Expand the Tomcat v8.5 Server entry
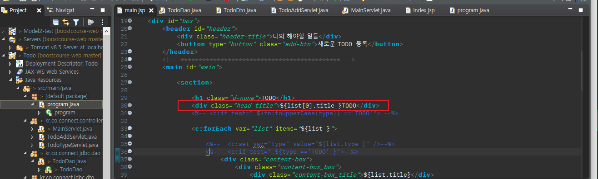The image size is (598, 179). (x=10, y=47)
